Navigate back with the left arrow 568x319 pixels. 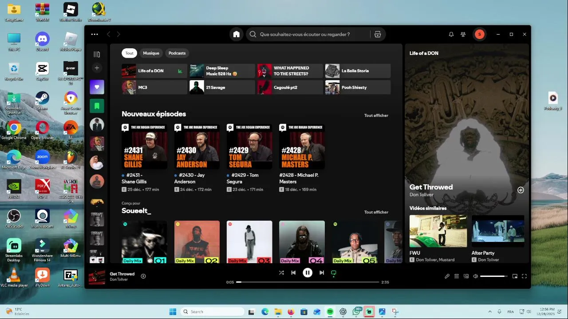pos(108,34)
